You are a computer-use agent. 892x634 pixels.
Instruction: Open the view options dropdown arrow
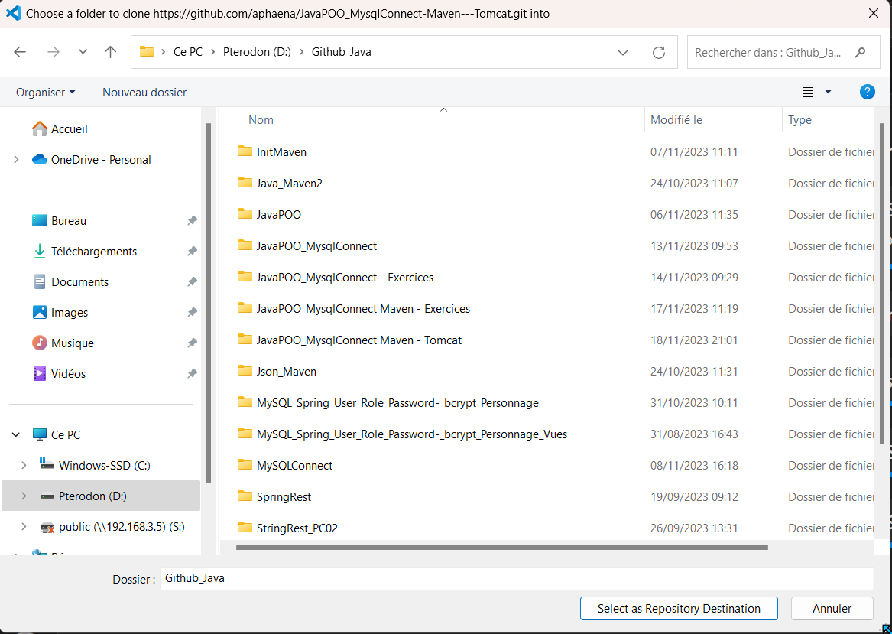click(x=828, y=93)
